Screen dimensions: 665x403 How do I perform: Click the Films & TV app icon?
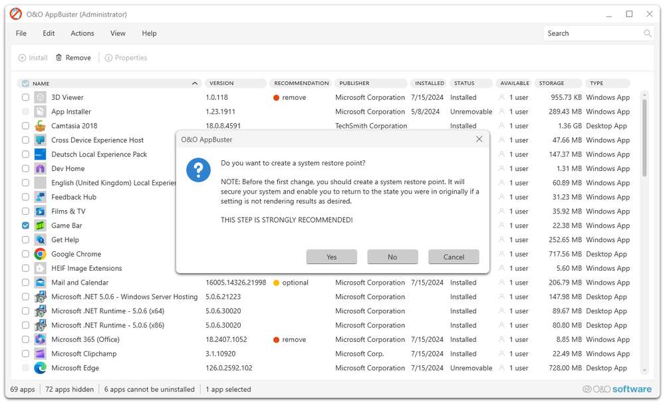[40, 211]
